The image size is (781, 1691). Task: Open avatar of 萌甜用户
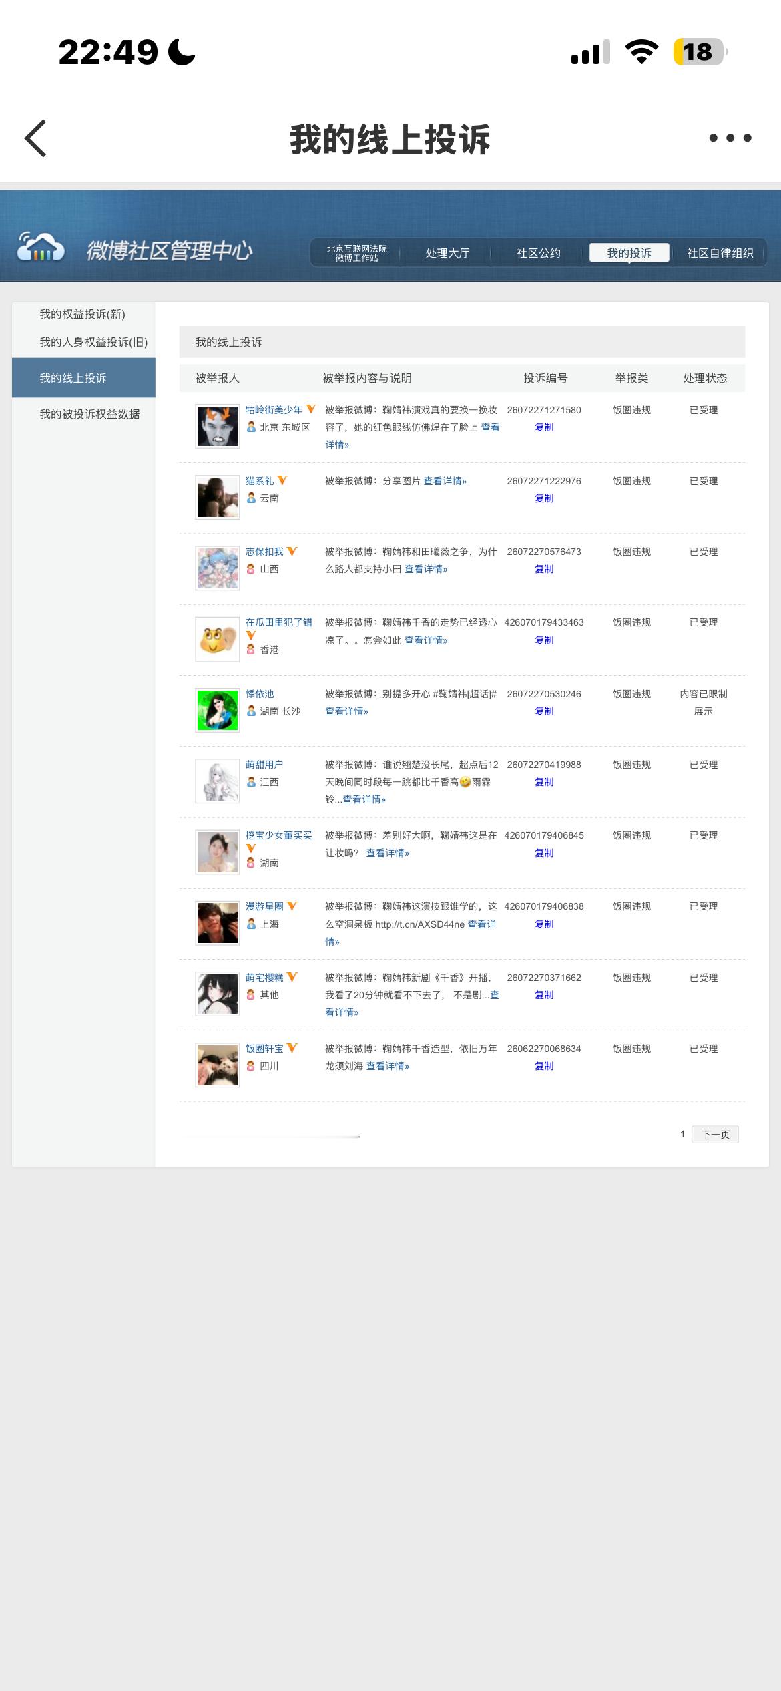click(x=218, y=781)
